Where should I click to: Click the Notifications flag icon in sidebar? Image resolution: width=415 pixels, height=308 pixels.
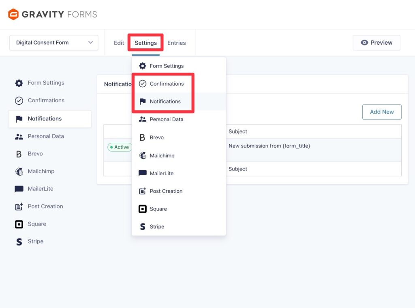tap(19, 118)
